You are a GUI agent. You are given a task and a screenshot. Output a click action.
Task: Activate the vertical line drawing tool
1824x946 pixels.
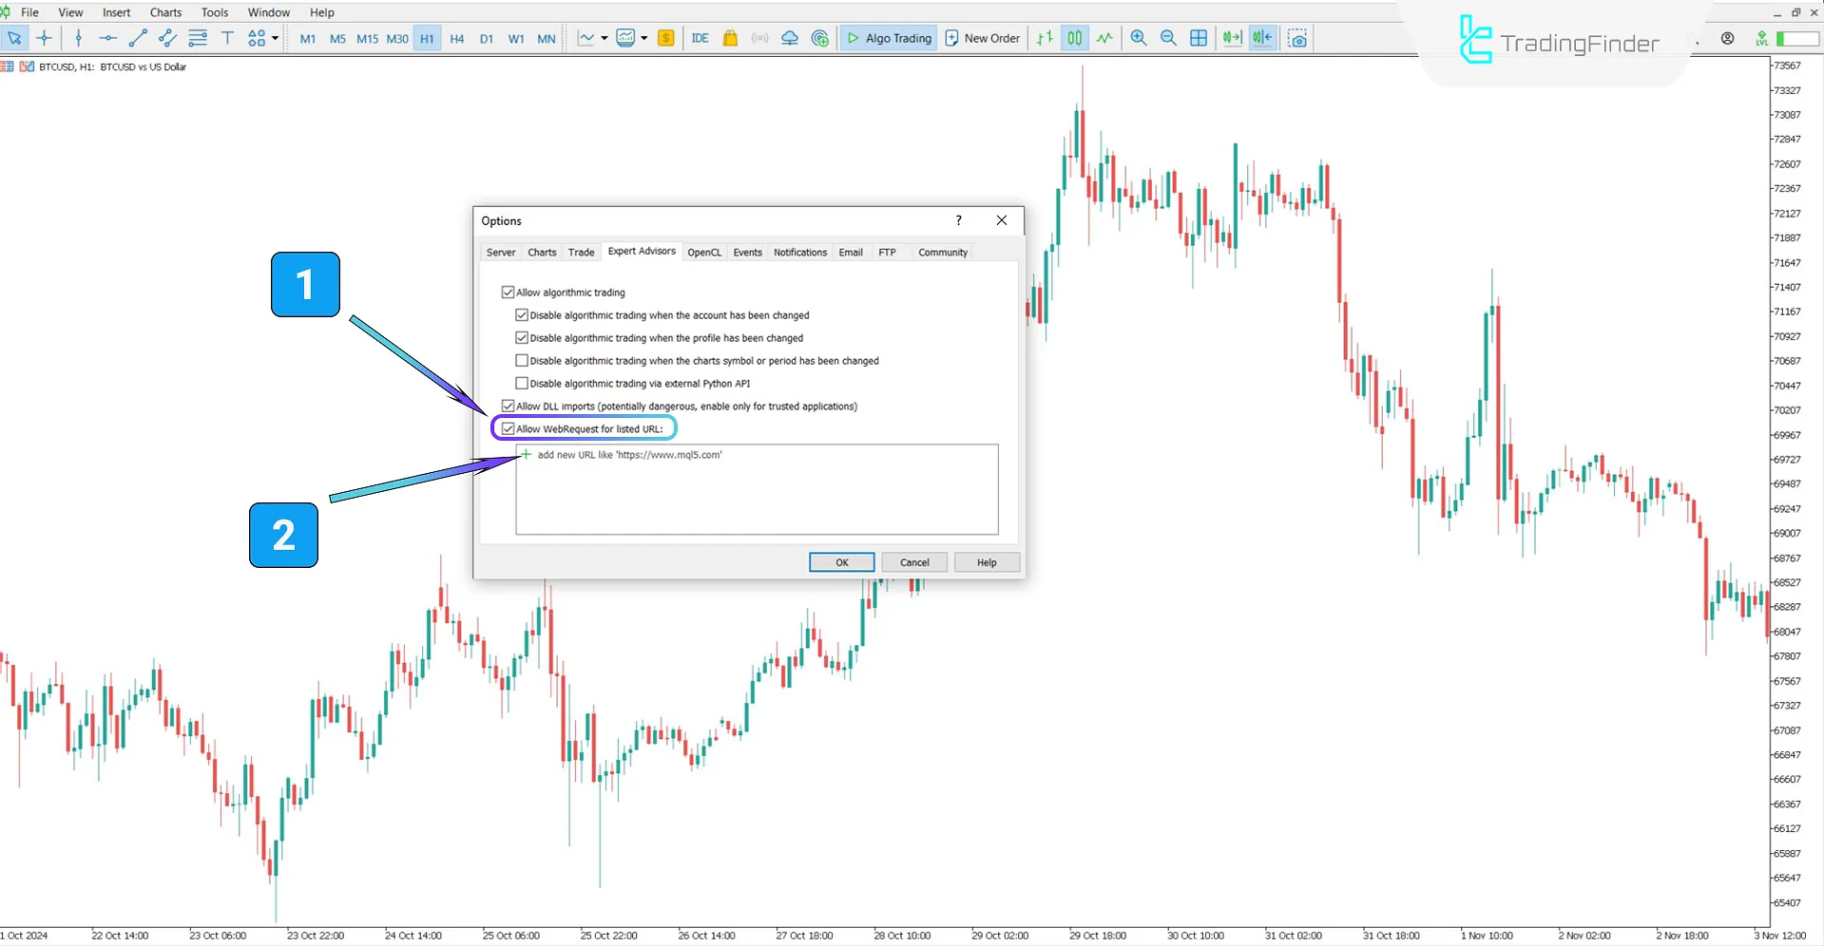(x=78, y=38)
